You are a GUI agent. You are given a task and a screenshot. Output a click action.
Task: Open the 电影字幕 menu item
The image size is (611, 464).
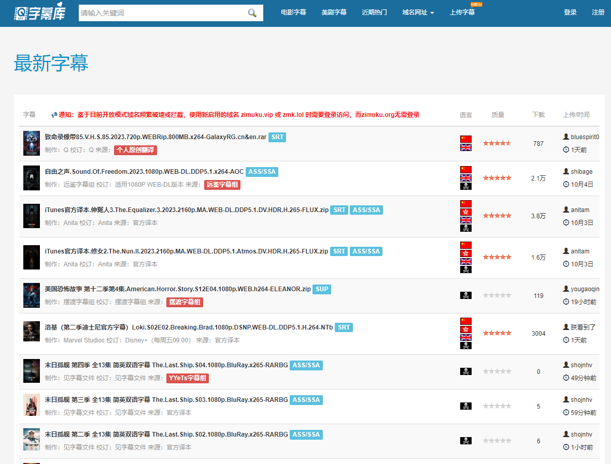[293, 12]
